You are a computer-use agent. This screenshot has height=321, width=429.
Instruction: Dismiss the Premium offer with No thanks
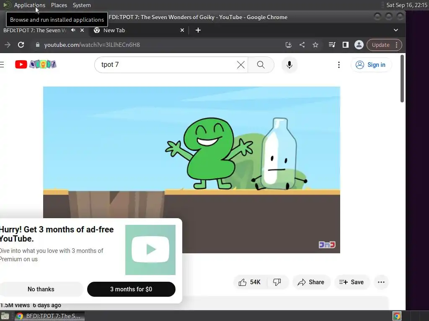tap(41, 289)
